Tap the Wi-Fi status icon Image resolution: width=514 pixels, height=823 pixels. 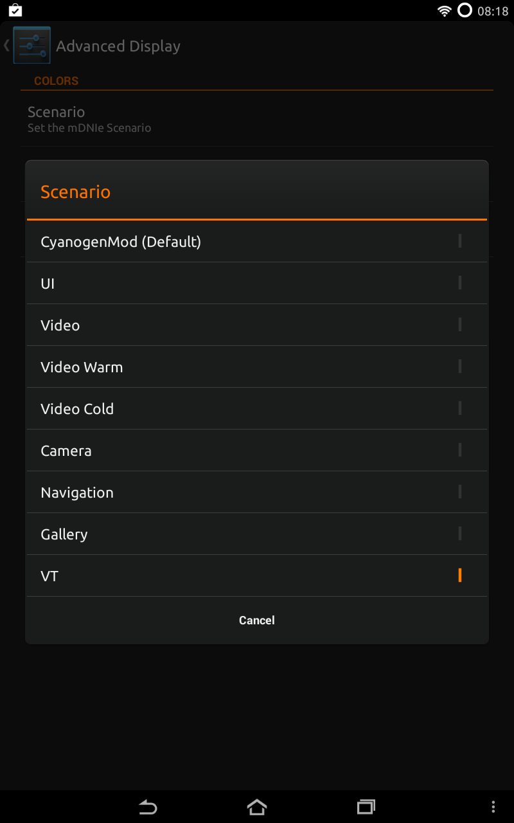(x=444, y=11)
